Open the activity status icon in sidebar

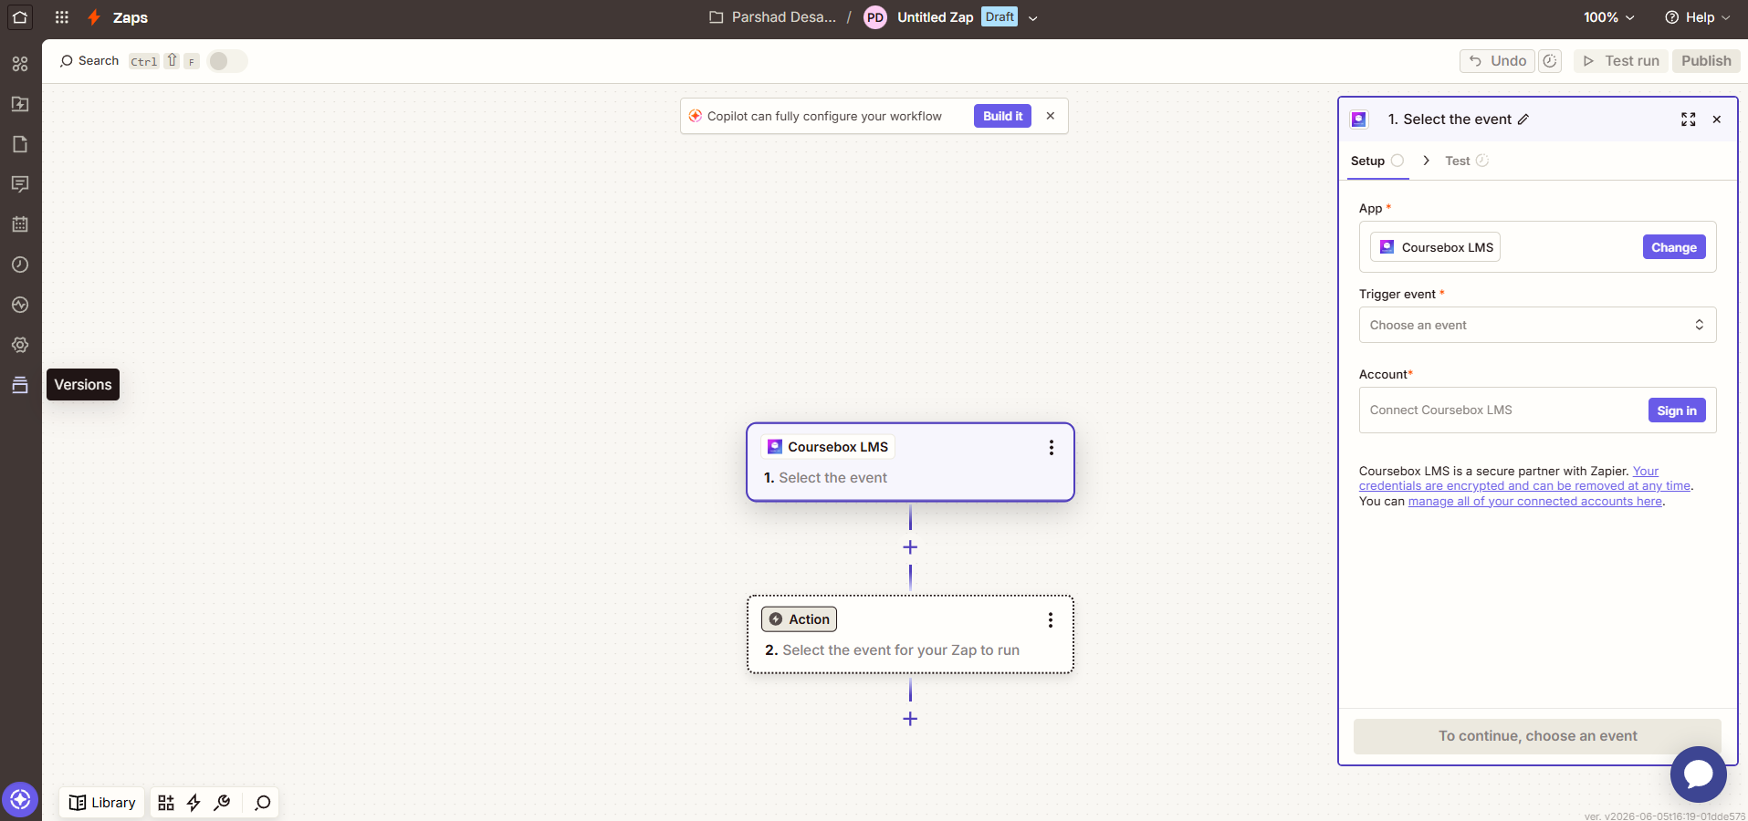(20, 305)
